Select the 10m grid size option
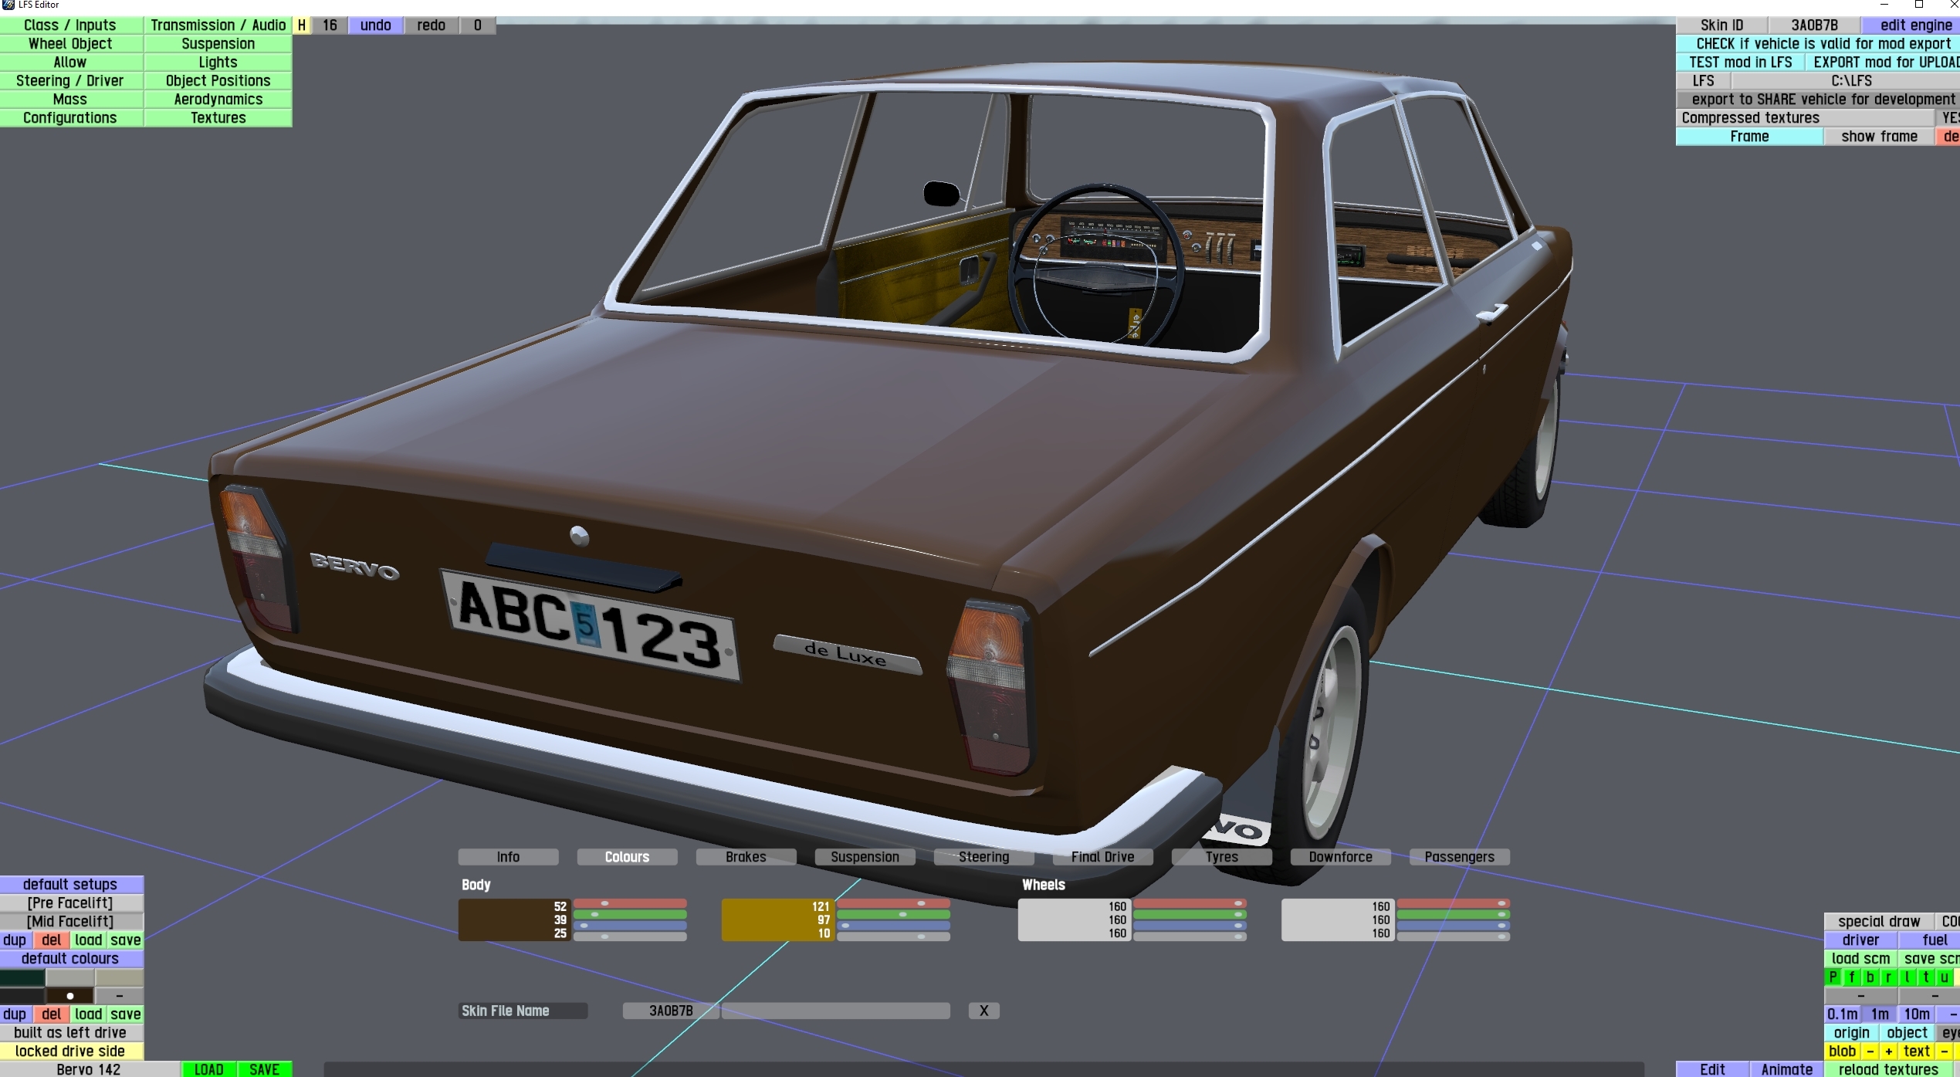Viewport: 1960px width, 1077px height. 1916,1014
